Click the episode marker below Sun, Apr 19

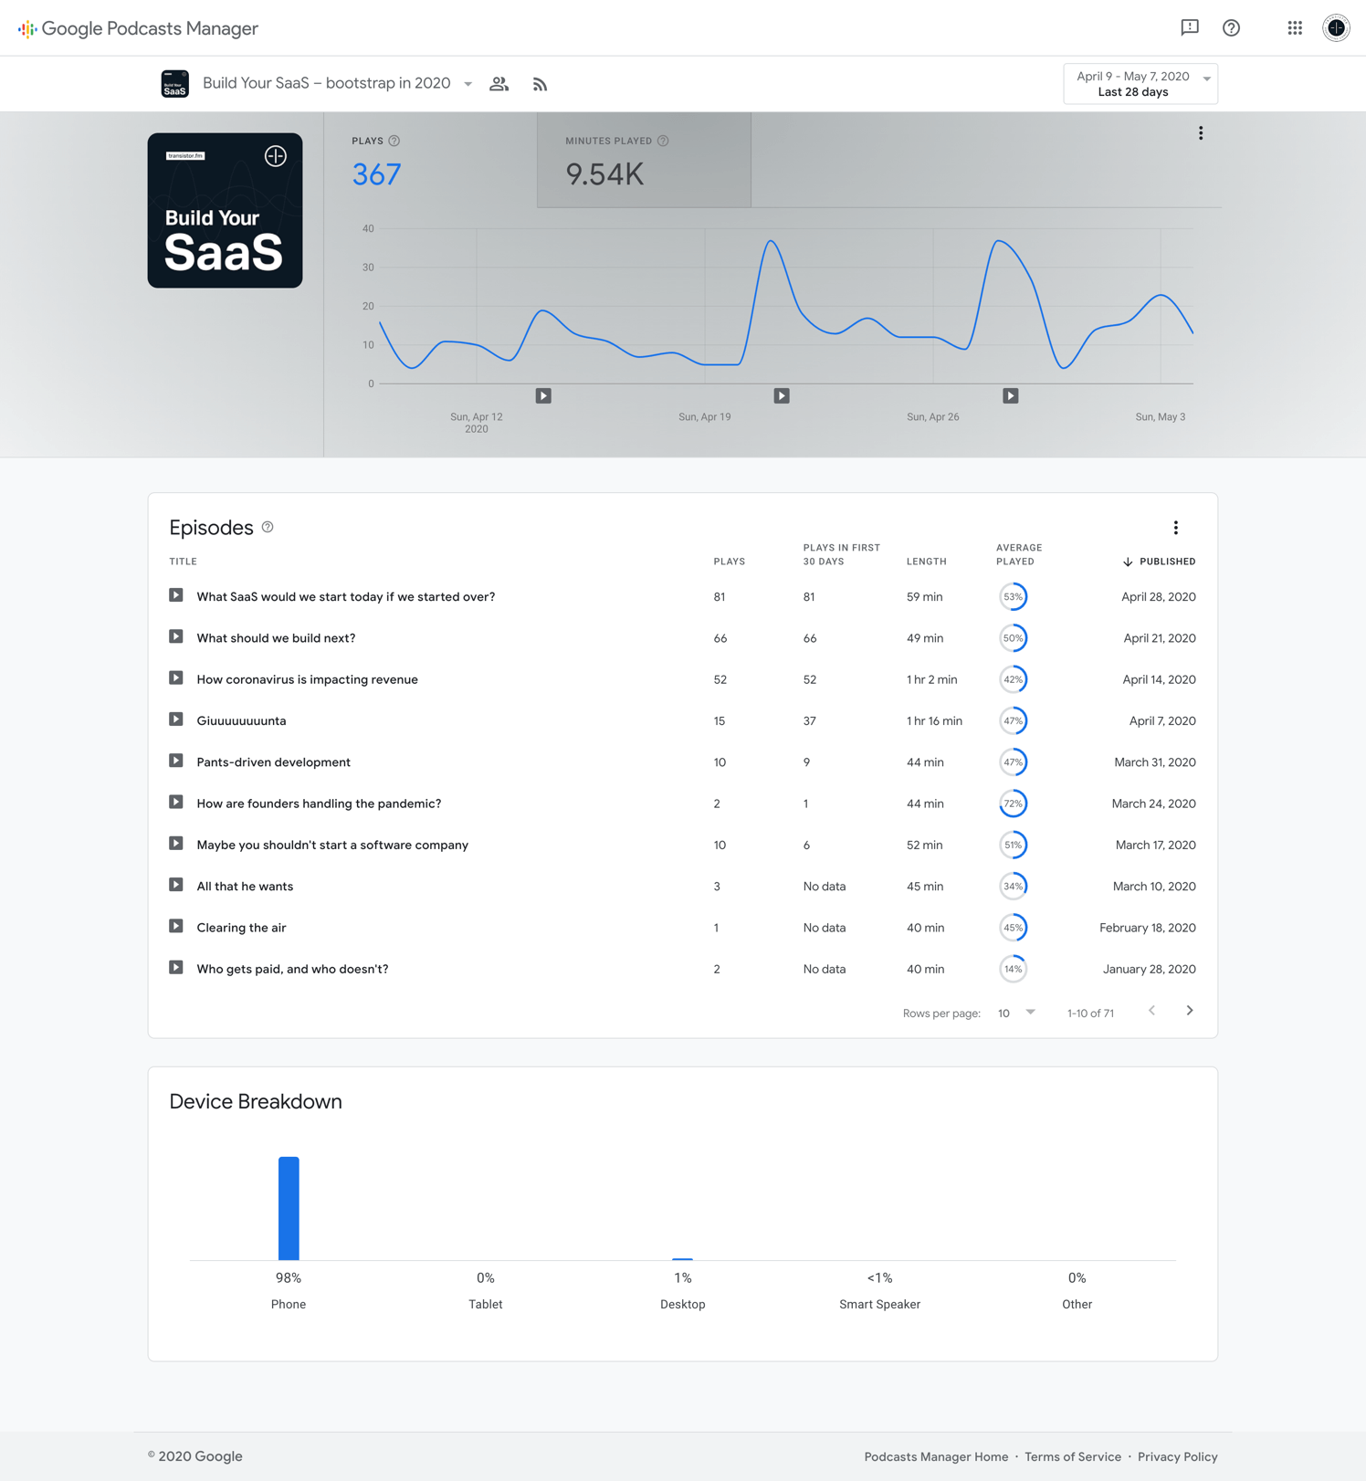782,395
